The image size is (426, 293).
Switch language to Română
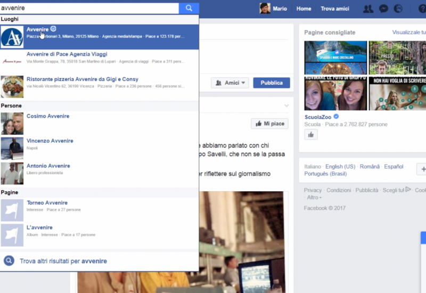coord(370,167)
